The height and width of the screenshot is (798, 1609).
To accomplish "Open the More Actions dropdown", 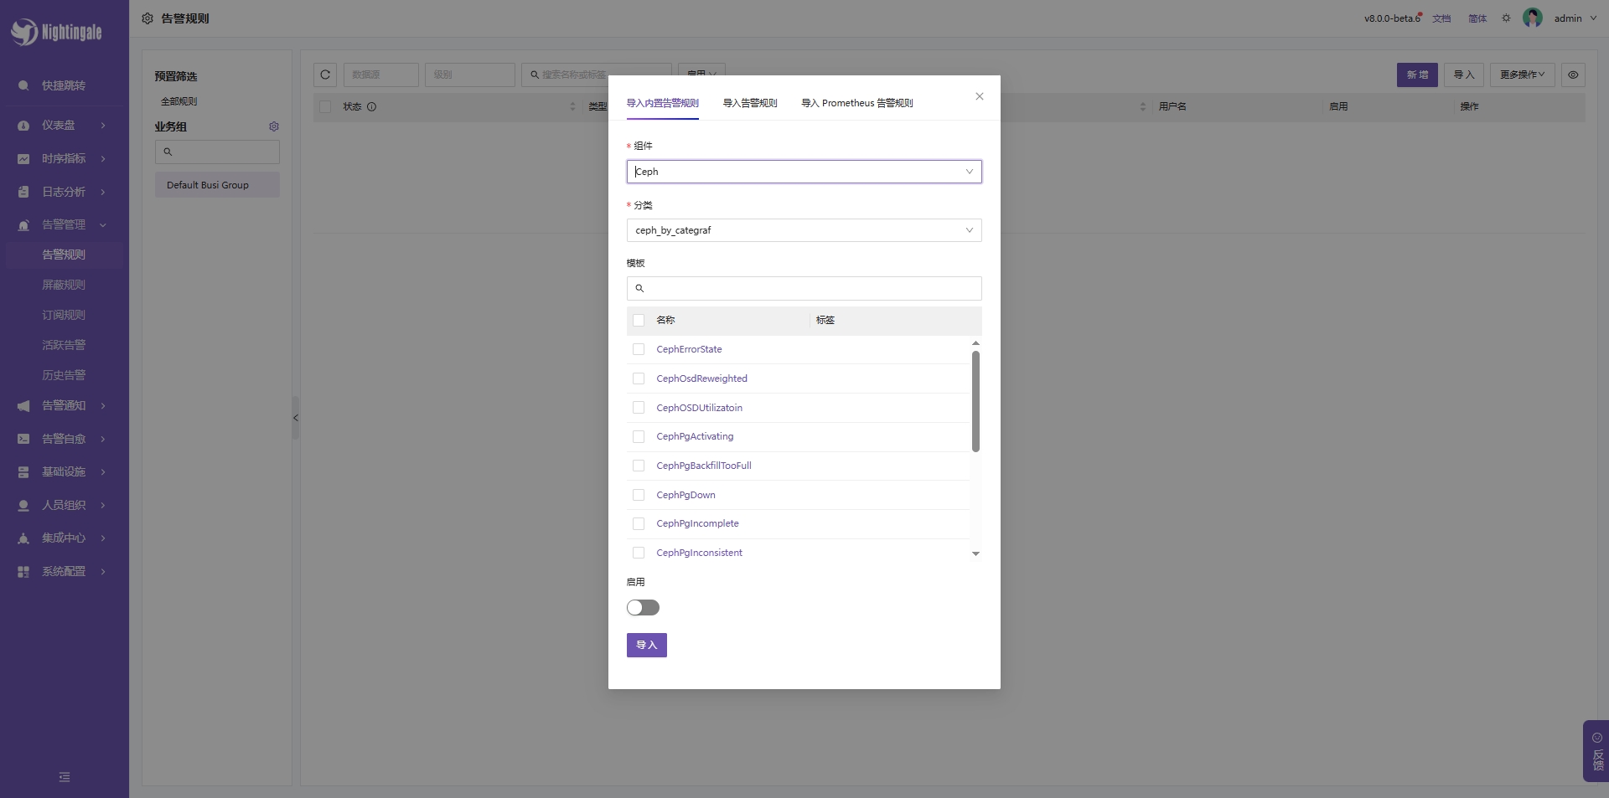I will [x=1522, y=75].
